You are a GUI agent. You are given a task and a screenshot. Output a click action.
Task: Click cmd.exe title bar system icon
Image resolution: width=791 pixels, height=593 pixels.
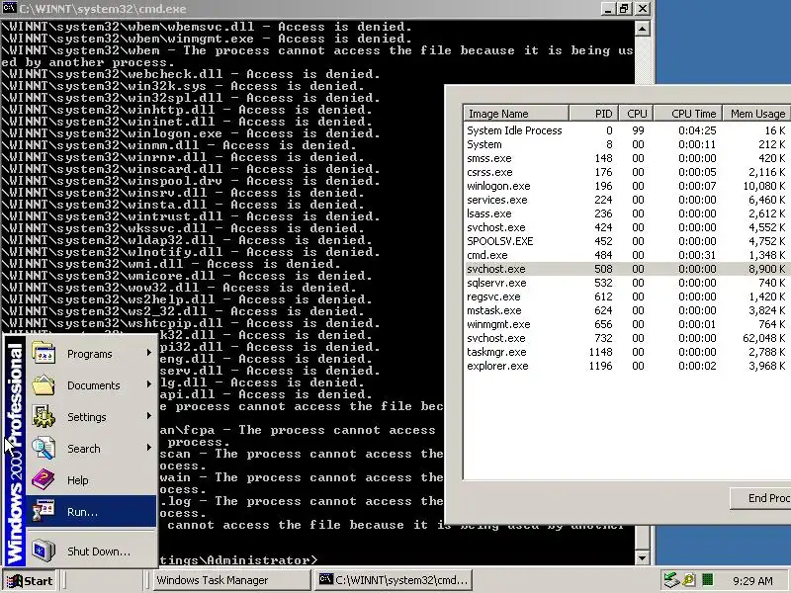(x=9, y=9)
